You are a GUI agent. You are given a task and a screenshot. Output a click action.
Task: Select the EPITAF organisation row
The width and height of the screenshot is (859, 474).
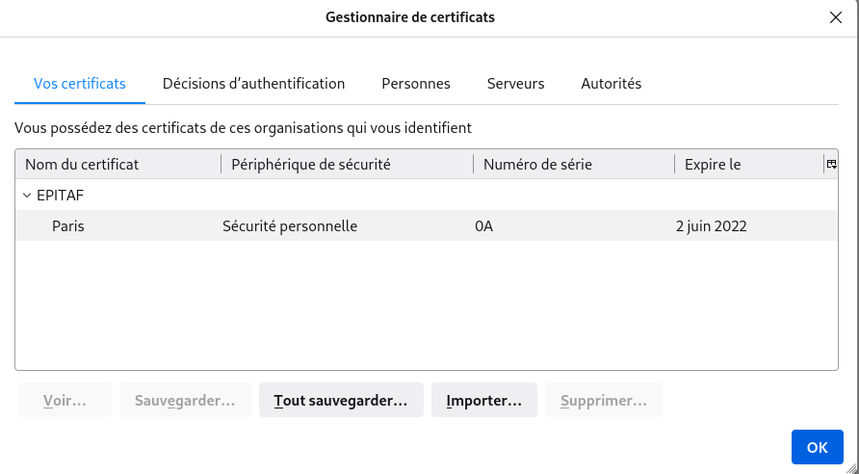pyautogui.click(x=61, y=196)
